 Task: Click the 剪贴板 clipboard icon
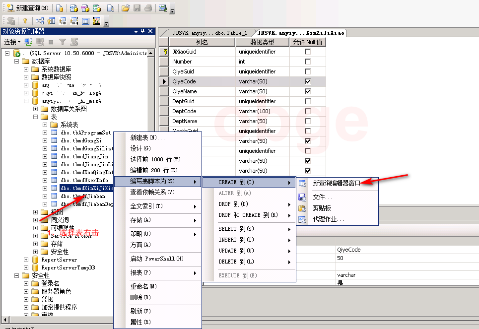(x=302, y=208)
